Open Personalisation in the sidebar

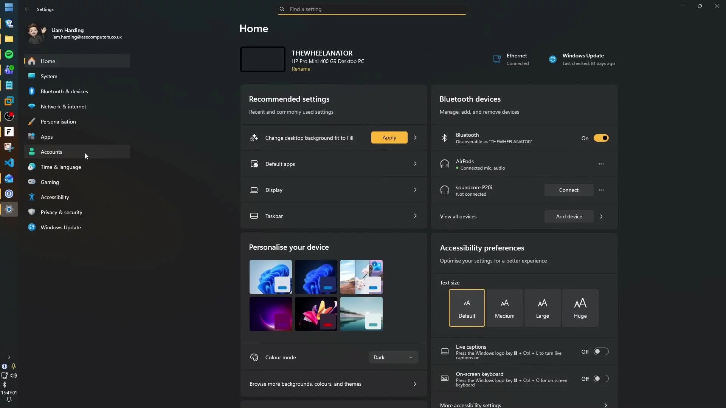click(58, 122)
